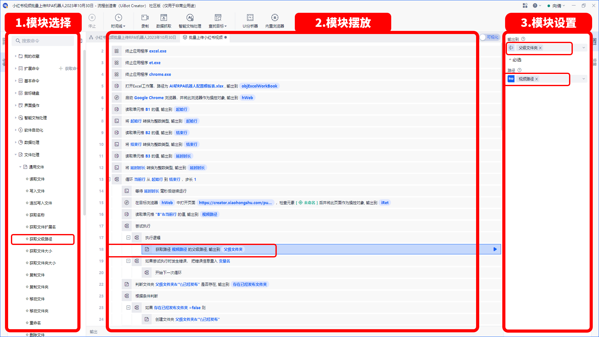
Task: Click the iRet output variable
Action: point(385,203)
